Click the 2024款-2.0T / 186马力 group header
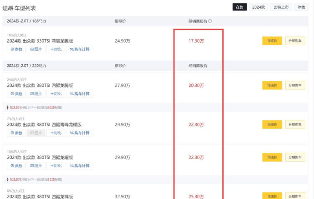 pos(27,21)
